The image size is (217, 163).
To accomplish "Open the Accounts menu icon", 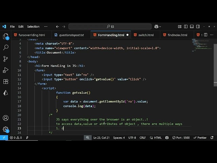I will (5, 118).
